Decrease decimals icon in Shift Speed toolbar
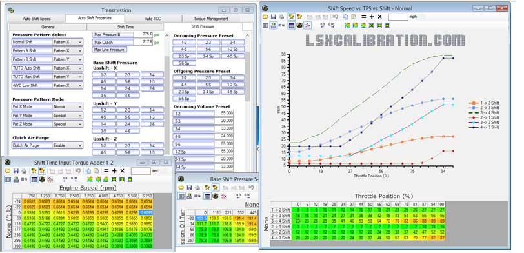The width and height of the screenshot is (524, 253). 323,25
